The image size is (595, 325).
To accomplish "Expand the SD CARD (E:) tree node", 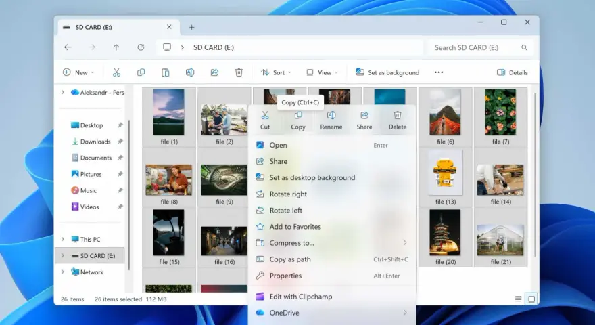I will coord(63,255).
